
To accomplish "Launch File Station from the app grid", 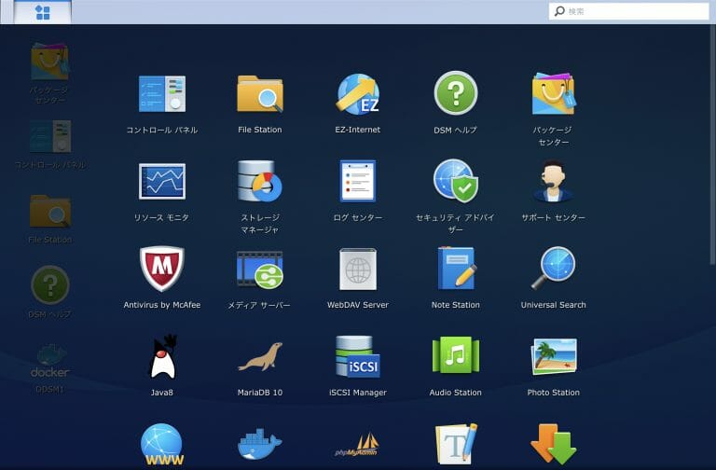I will tap(260, 104).
